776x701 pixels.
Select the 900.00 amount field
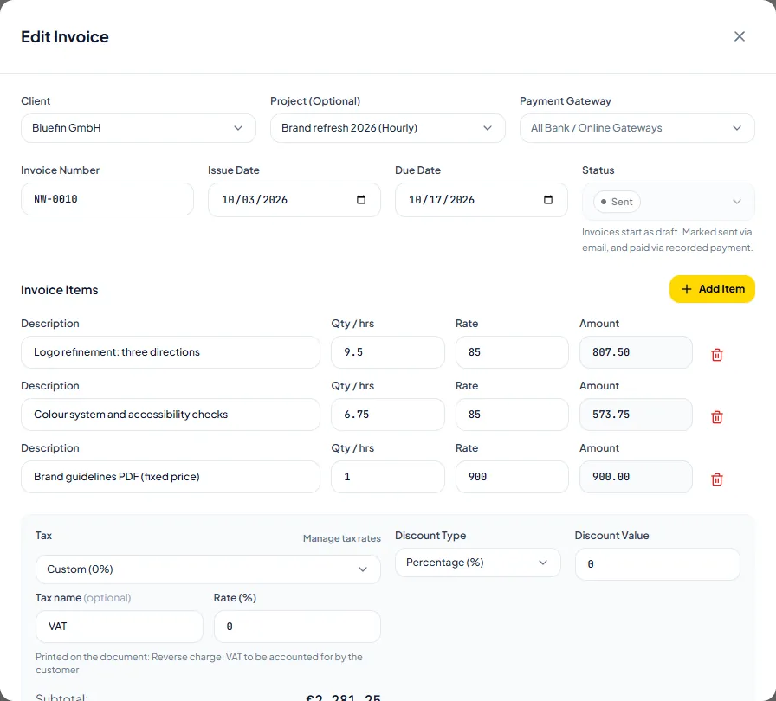636,477
